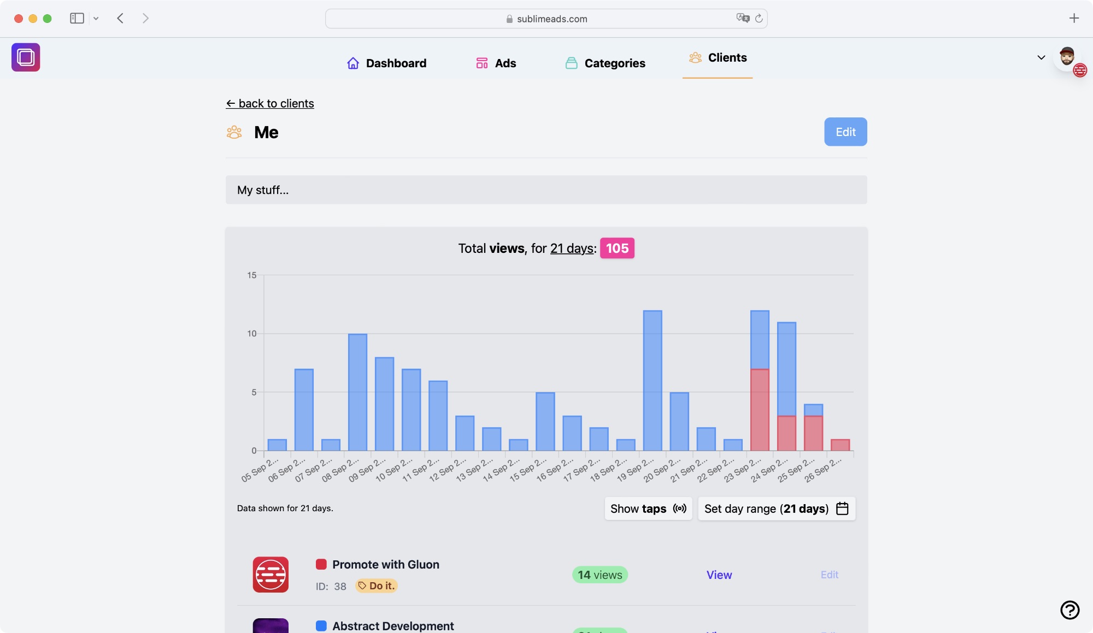Click the translate page icon in address bar

pos(742,18)
